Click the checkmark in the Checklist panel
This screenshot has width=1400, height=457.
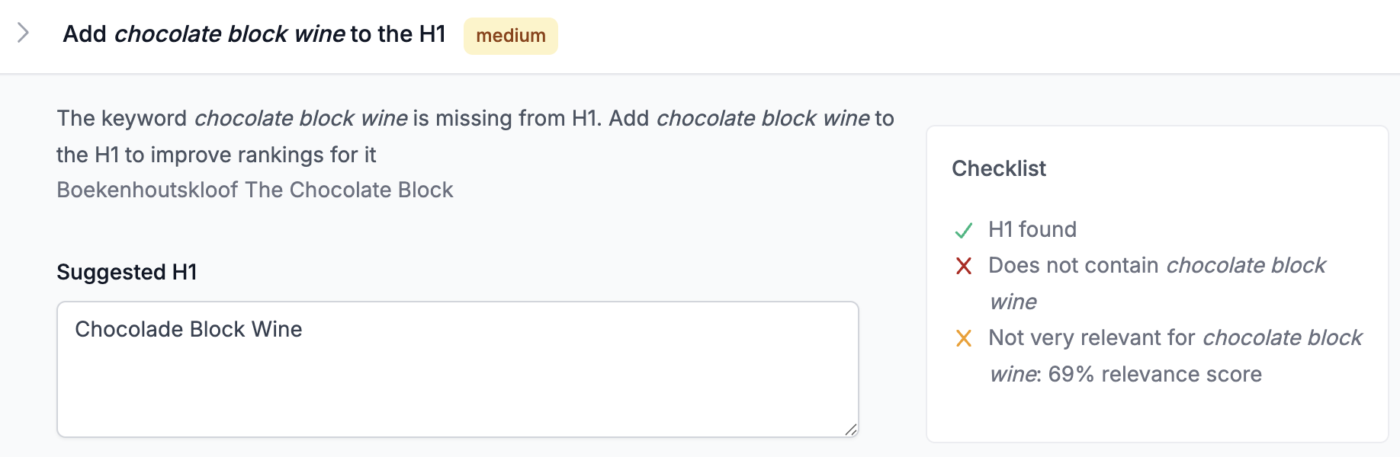964,228
